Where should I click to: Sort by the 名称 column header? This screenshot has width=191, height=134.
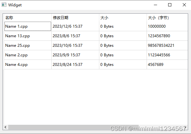(28, 18)
